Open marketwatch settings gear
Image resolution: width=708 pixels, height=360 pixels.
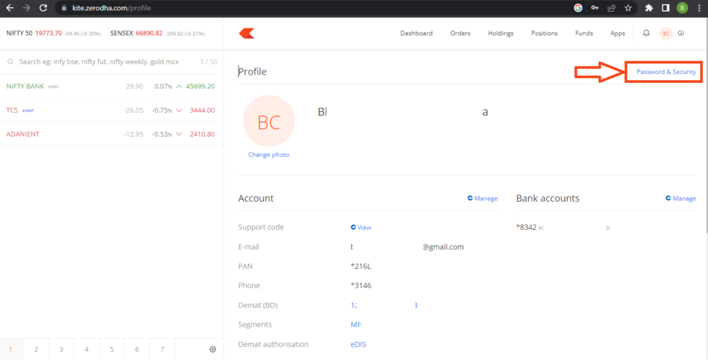pyautogui.click(x=213, y=349)
